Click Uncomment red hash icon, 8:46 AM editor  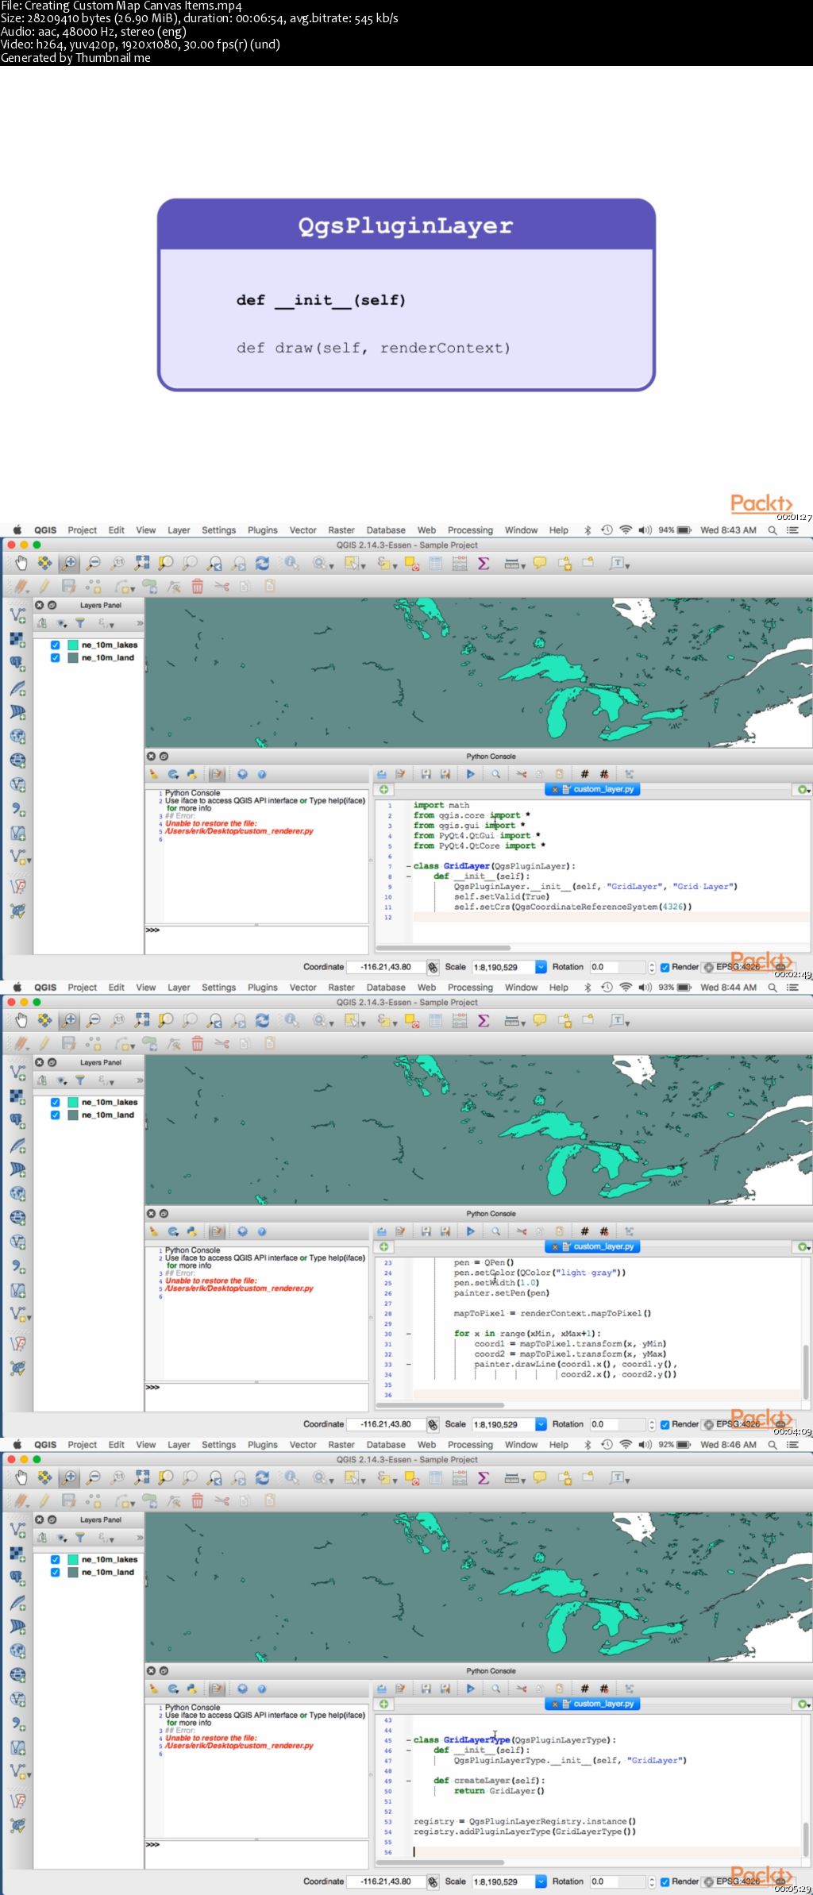click(x=604, y=1689)
